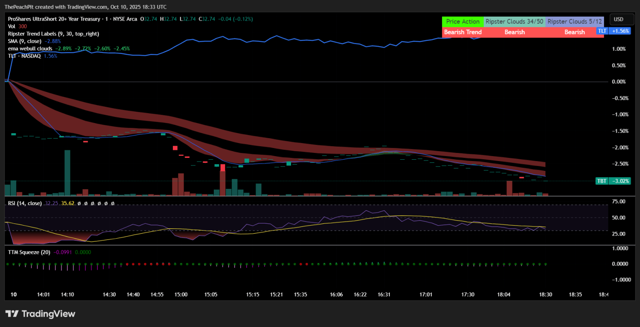The width and height of the screenshot is (640, 327).
Task: Click the 15:00 label on the time axis
Action: pyautogui.click(x=181, y=295)
